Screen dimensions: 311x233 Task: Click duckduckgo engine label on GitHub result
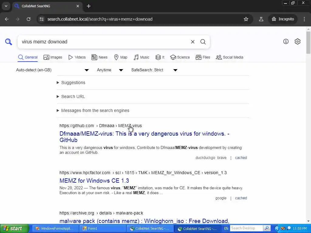[x=205, y=158]
